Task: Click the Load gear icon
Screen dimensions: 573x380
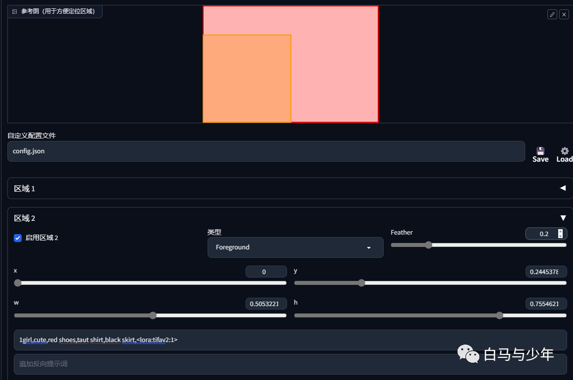Action: [565, 151]
